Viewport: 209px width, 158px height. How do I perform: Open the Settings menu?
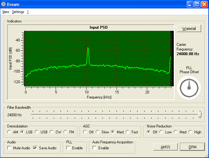[18, 12]
